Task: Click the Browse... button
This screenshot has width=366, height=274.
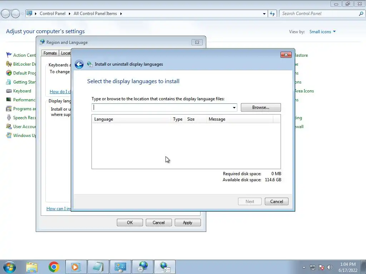Action: (261, 107)
